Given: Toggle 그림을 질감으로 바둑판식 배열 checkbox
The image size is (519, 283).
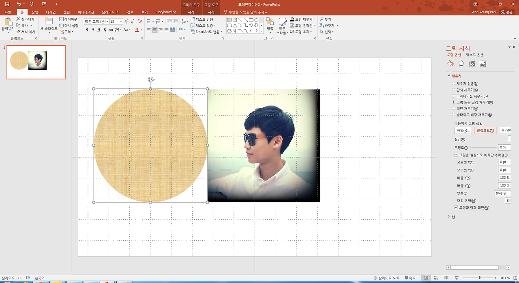Looking at the screenshot, I should pyautogui.click(x=456, y=155).
